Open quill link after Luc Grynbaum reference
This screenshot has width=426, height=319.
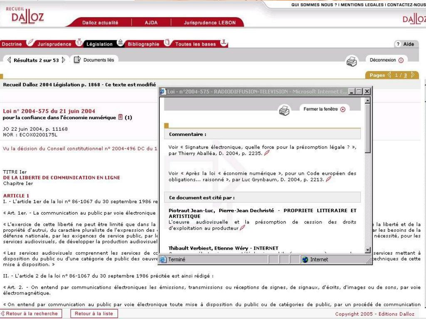tap(329, 179)
